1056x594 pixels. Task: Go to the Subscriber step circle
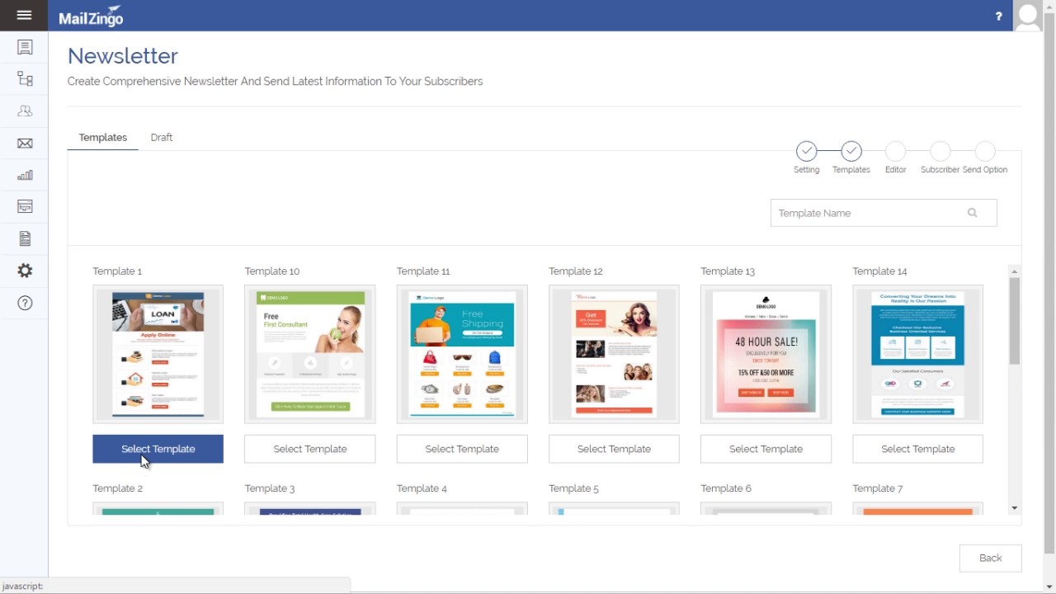[x=940, y=151]
